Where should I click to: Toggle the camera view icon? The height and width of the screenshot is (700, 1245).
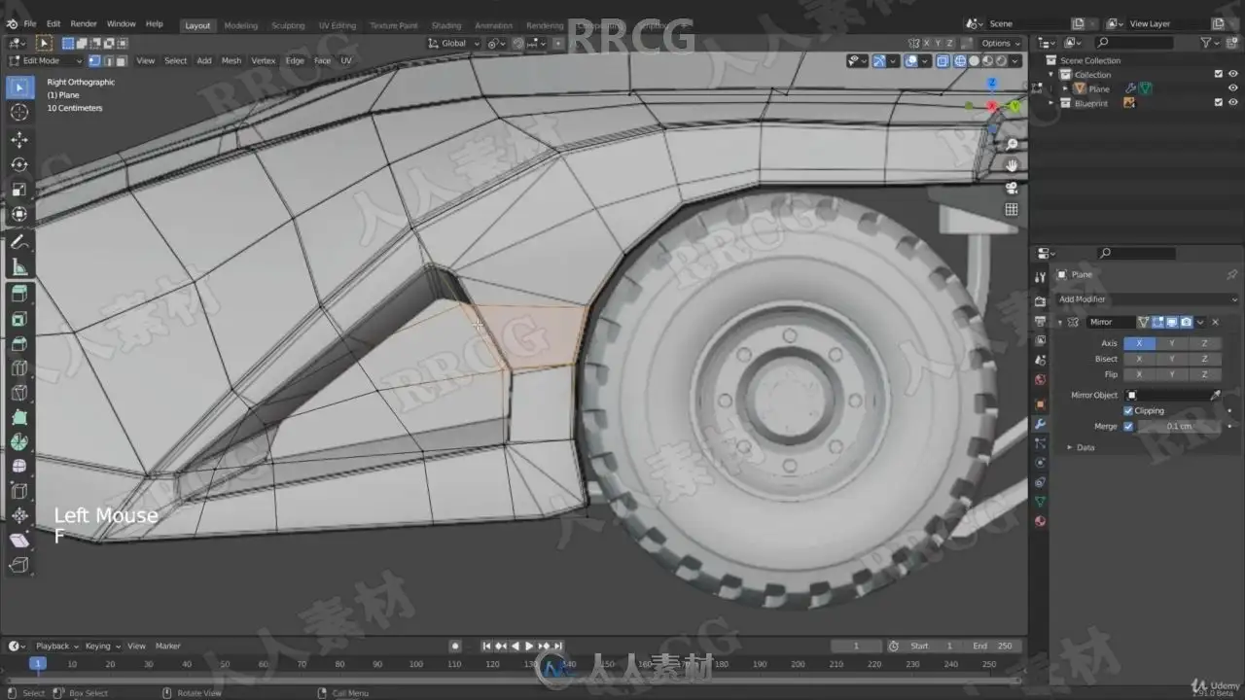click(x=1012, y=188)
